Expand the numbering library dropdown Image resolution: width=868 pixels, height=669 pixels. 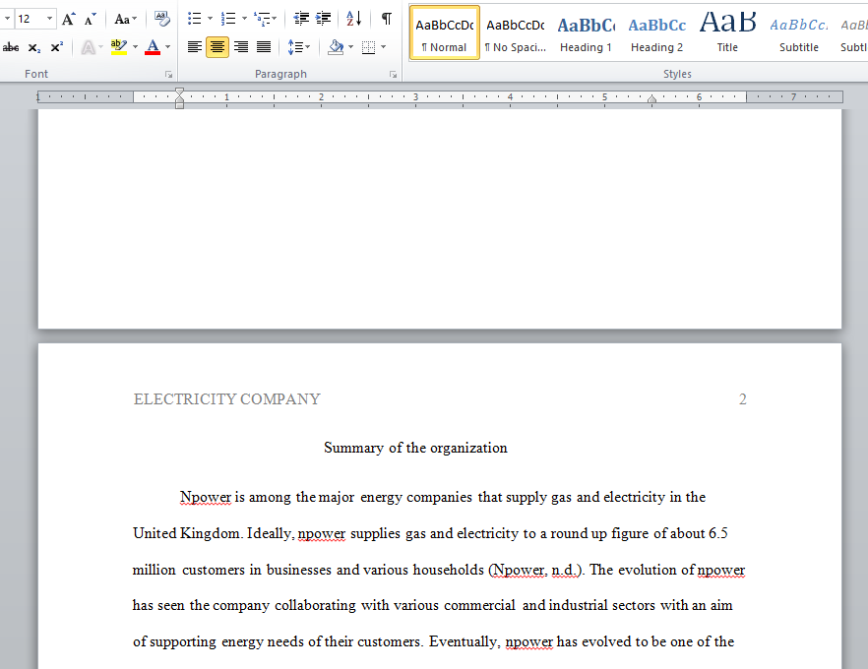244,20
